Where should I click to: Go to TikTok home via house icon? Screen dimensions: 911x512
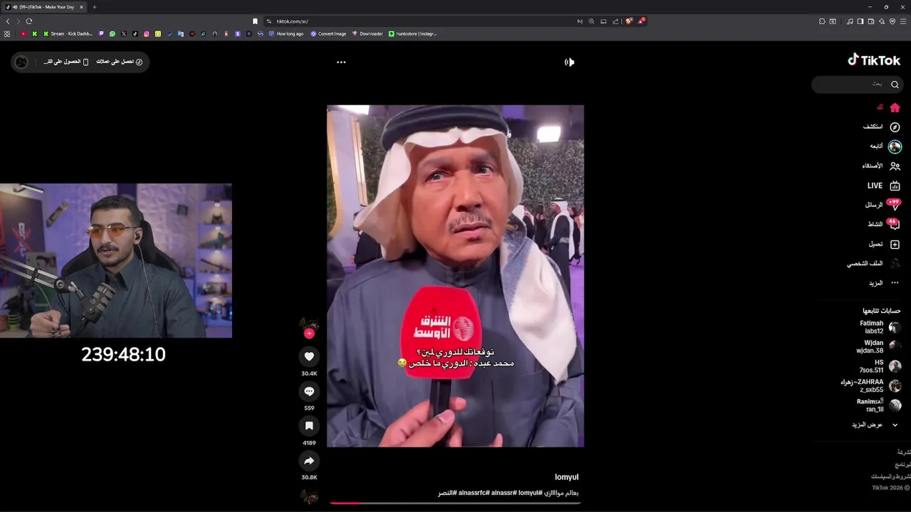point(895,107)
